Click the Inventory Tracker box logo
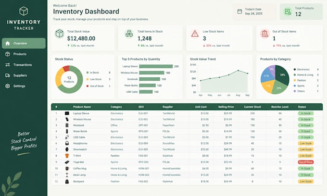 (x=24, y=11)
